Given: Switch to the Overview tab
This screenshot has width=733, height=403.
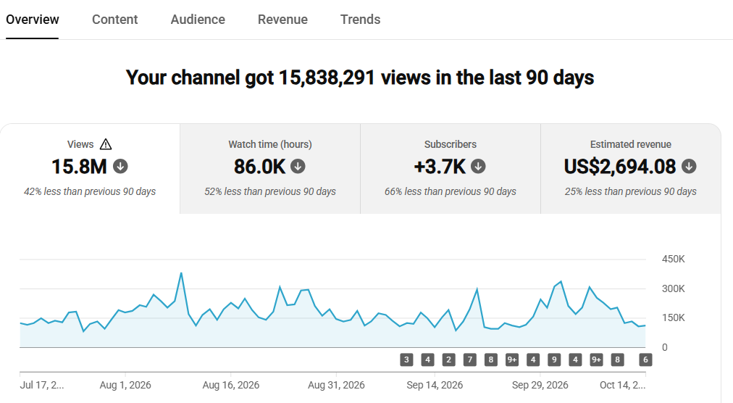Looking at the screenshot, I should click(33, 20).
